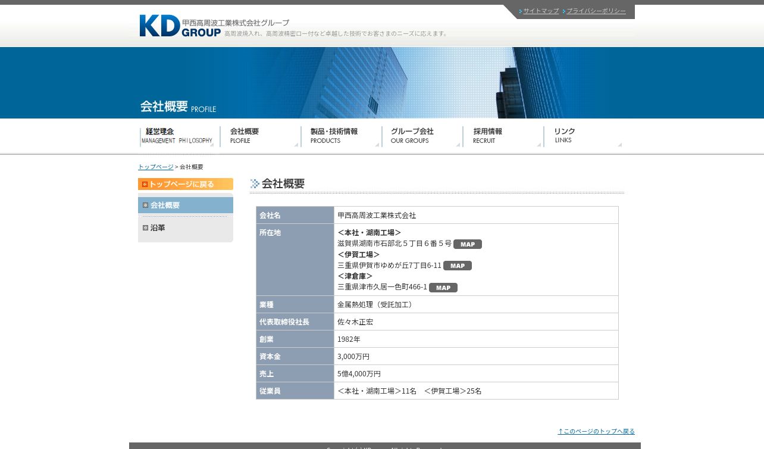The image size is (764, 449).
Task: Click the 5億4,000万円 sales value
Action: click(359, 373)
